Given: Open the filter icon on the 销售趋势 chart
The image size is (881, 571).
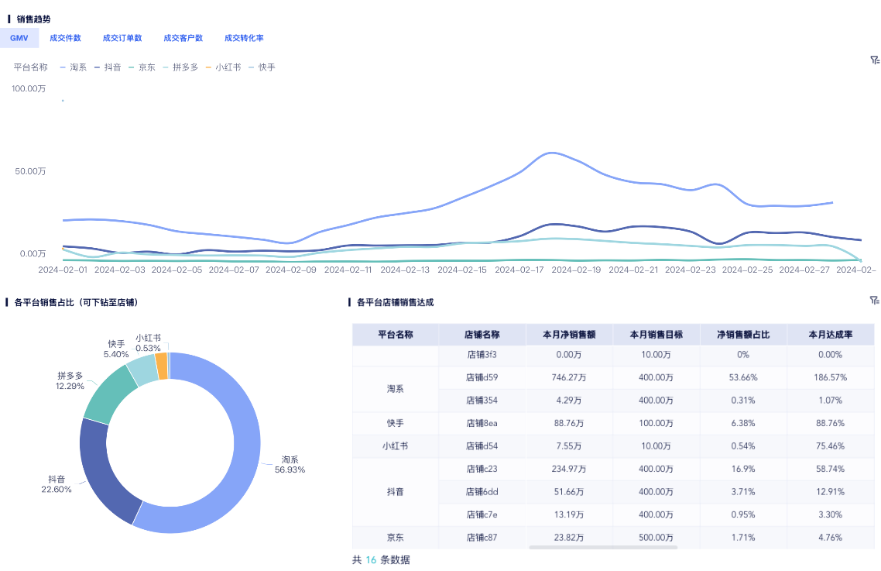Looking at the screenshot, I should (873, 58).
